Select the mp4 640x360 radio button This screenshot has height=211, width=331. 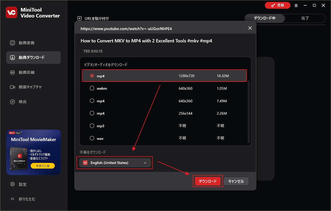point(92,101)
